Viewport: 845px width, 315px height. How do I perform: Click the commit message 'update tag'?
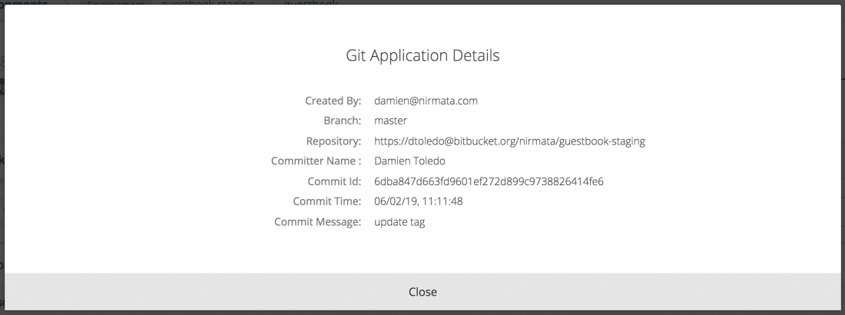click(x=399, y=222)
